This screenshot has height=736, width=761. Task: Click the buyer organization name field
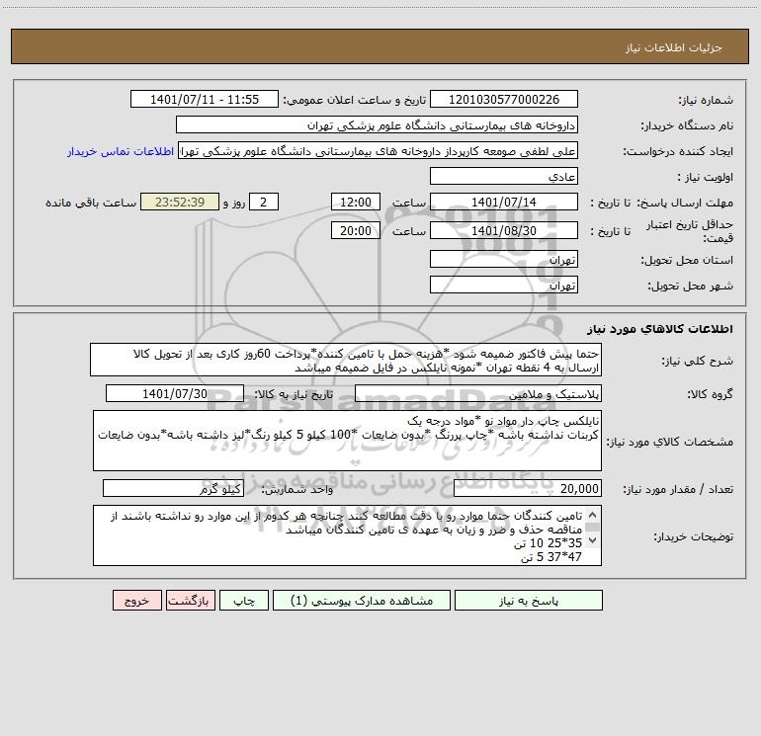click(x=377, y=124)
